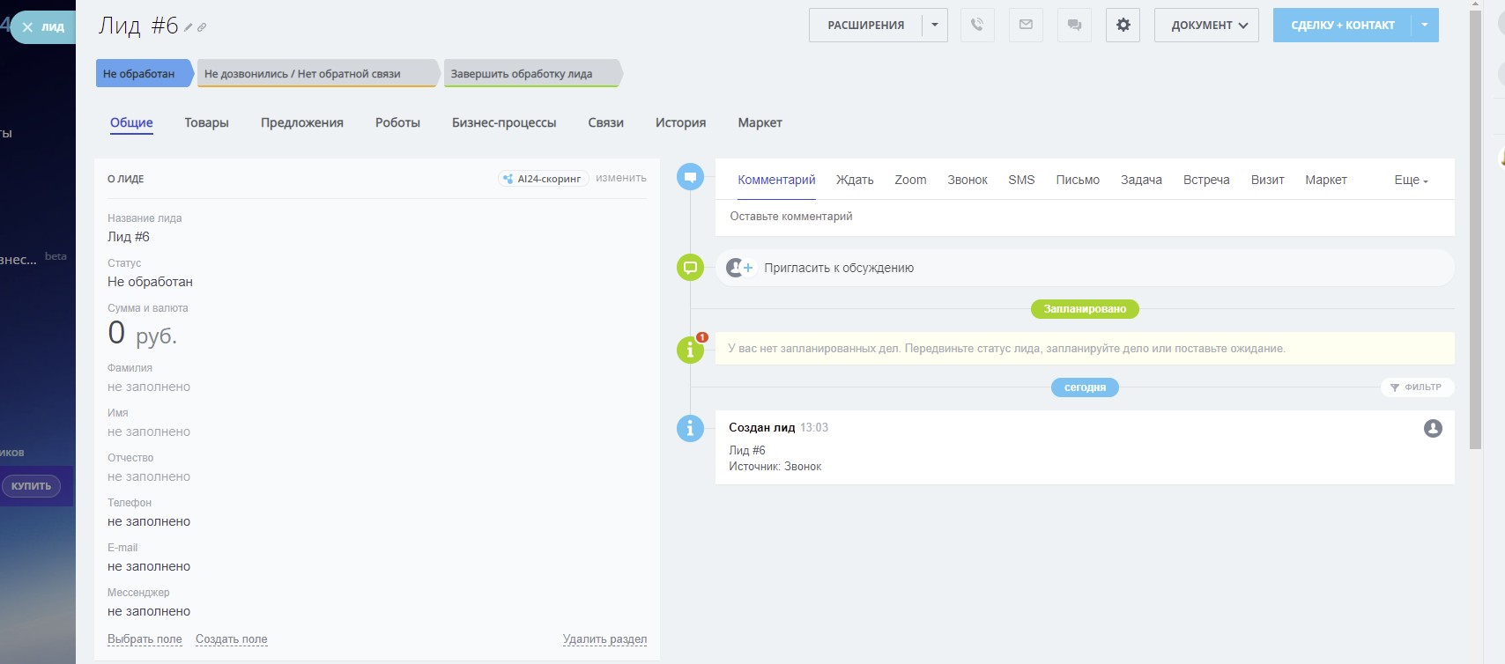Click the Фильтр button in timeline

[1416, 387]
